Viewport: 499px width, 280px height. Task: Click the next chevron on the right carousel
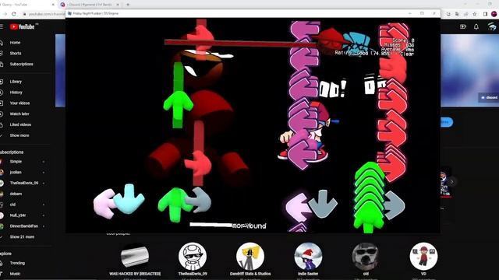pos(452,182)
